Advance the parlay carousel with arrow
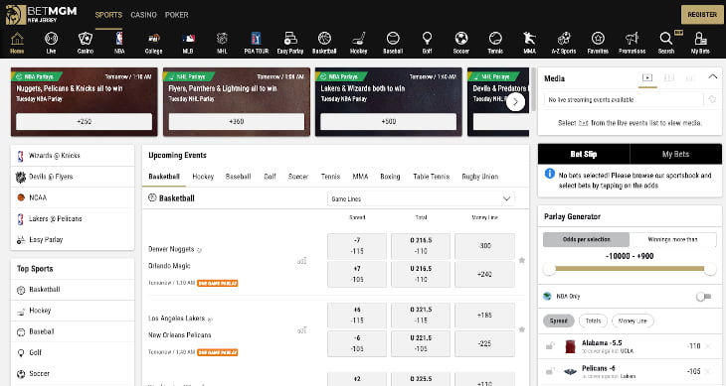The image size is (726, 386). tap(515, 102)
